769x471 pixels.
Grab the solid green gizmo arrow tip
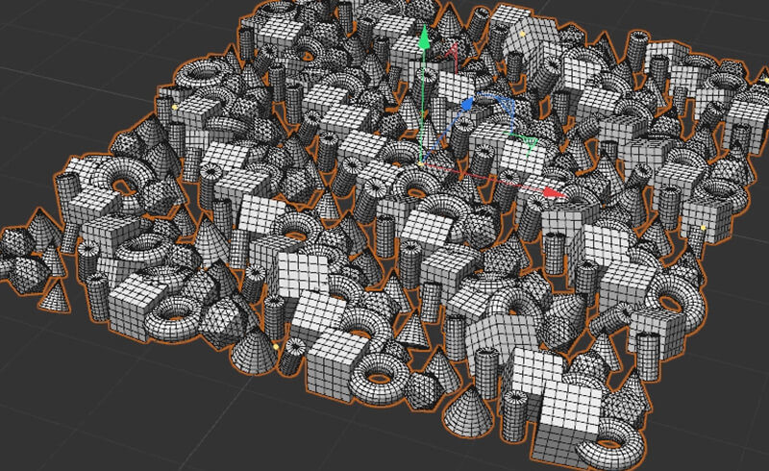coord(424,37)
